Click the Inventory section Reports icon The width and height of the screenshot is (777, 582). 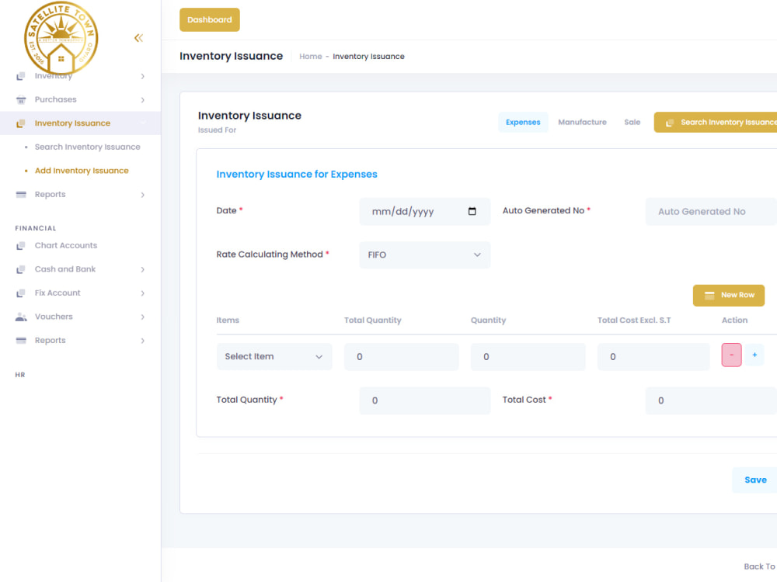click(21, 195)
